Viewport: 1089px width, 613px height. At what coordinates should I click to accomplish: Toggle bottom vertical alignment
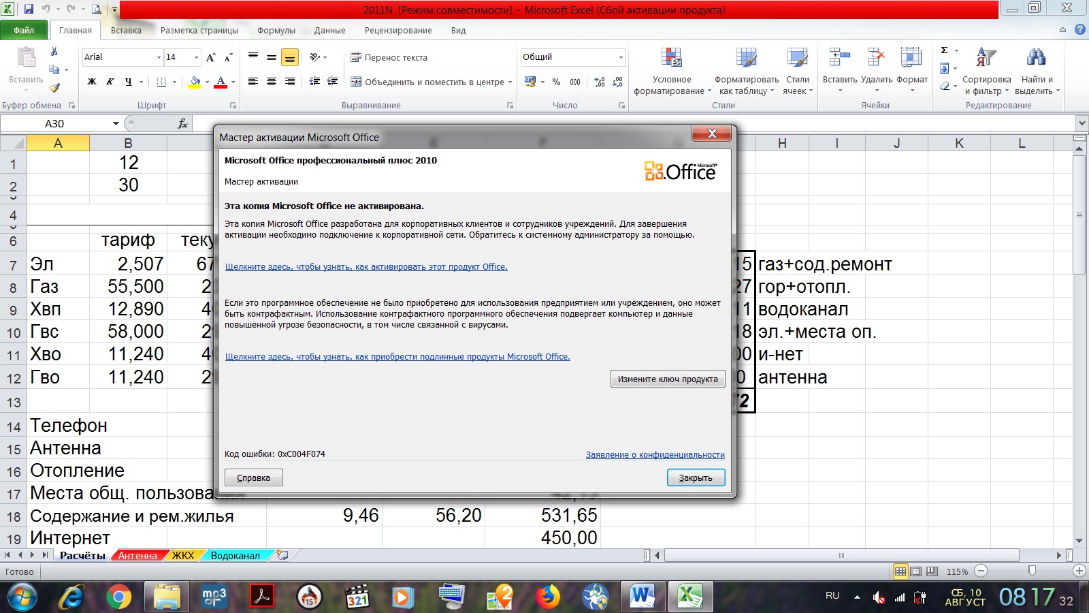coord(290,57)
